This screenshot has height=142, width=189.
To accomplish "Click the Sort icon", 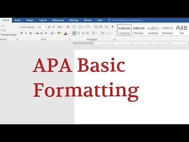I will tap(107, 27).
